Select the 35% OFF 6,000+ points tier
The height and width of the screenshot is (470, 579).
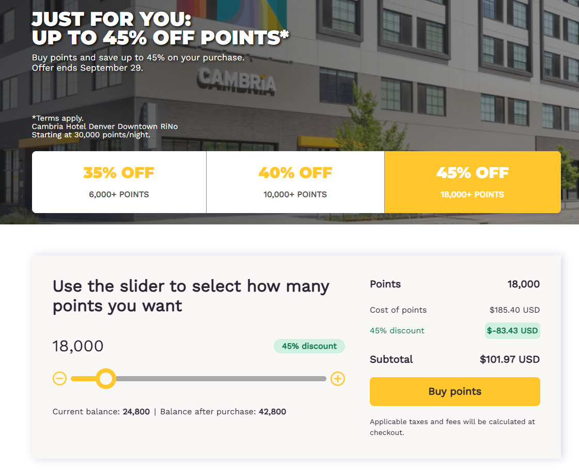click(119, 182)
